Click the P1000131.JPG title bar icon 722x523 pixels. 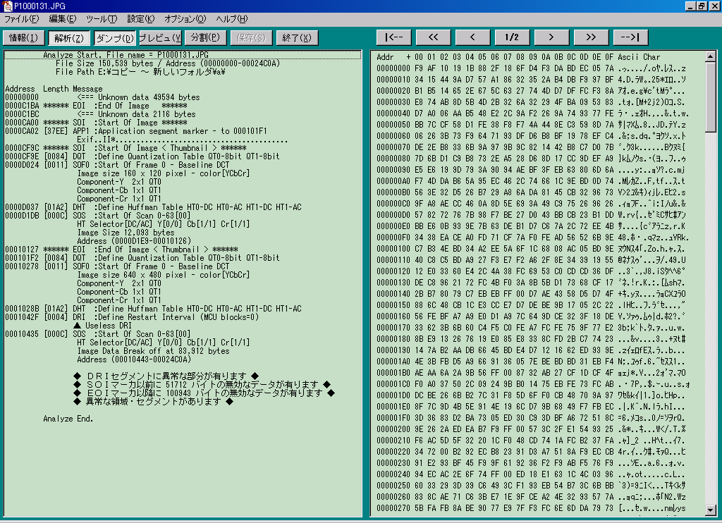pyautogui.click(x=7, y=6)
